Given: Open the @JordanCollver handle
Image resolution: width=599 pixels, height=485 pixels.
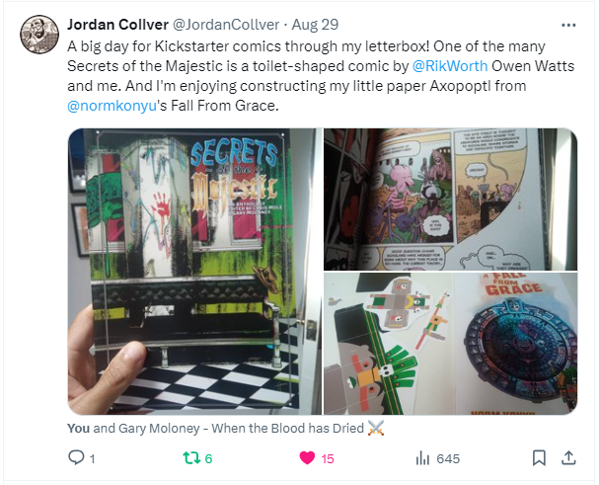Looking at the screenshot, I should click(226, 25).
